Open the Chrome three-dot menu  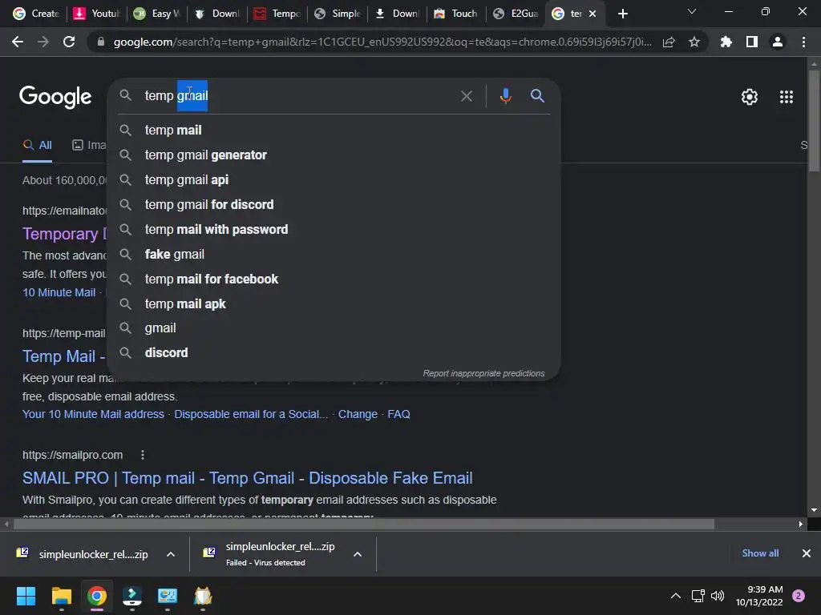[803, 42]
